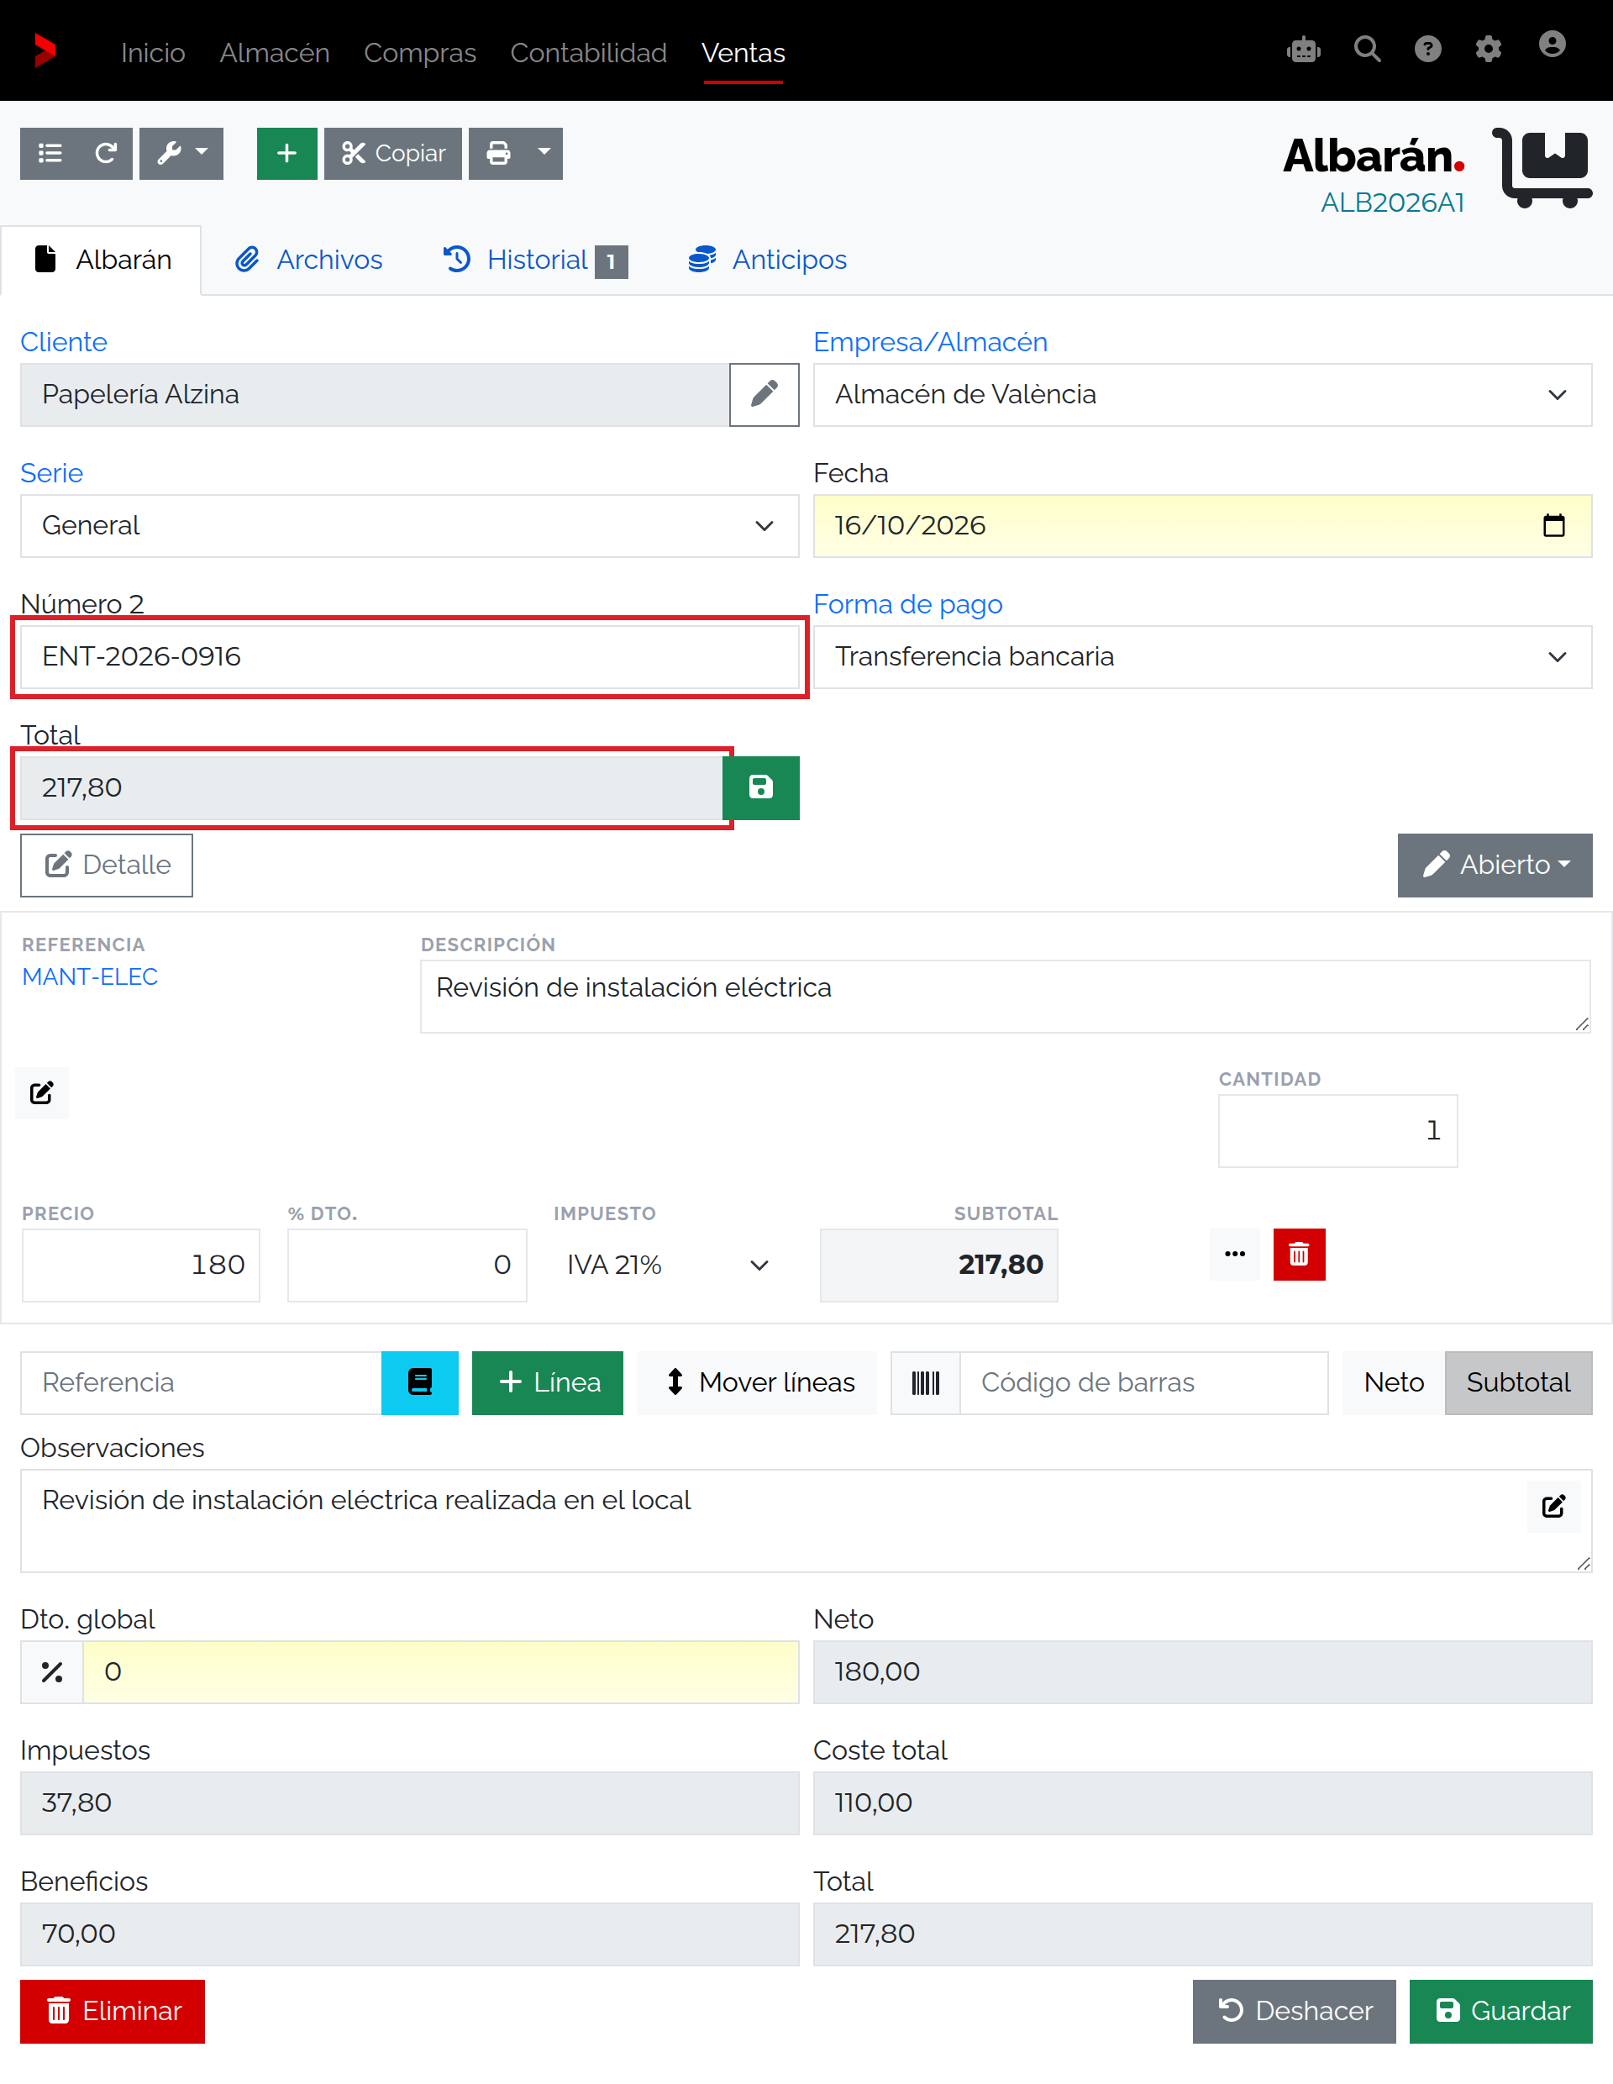The width and height of the screenshot is (1613, 2084).
Task: Add a new Línea
Action: coord(548,1381)
